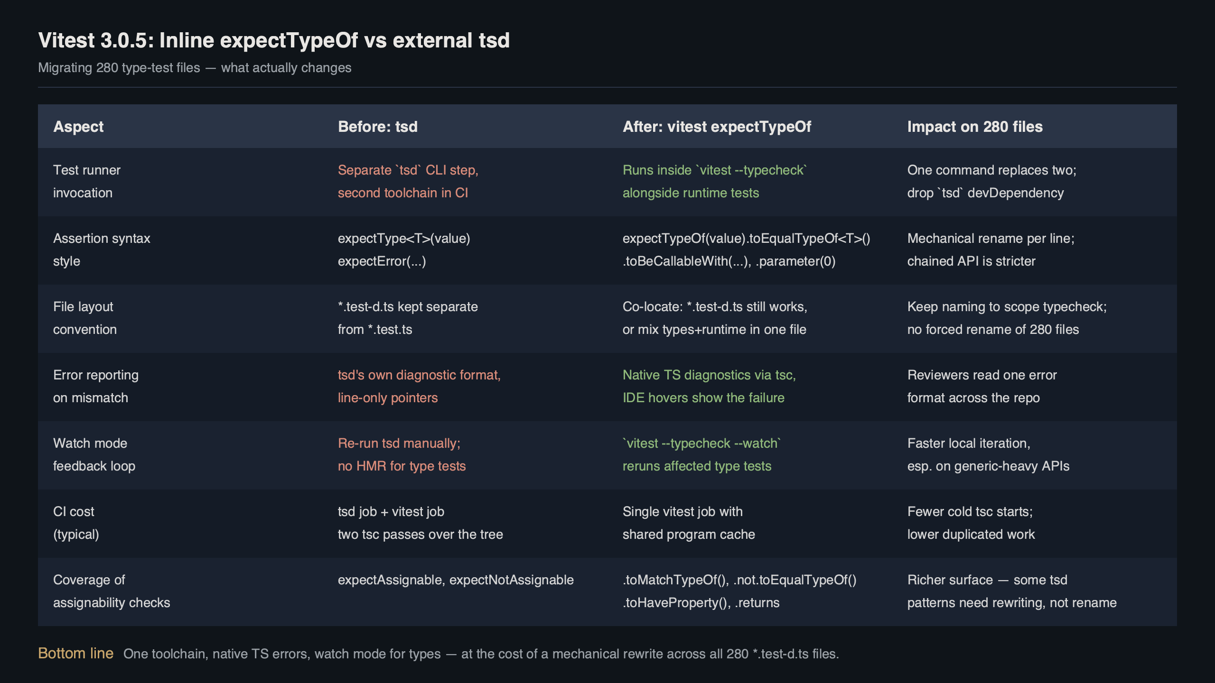This screenshot has width=1215, height=683.
Task: Click the title "Vitest 3.0.5: Inline expectTypeOf vs external tsd"
Action: coord(273,41)
